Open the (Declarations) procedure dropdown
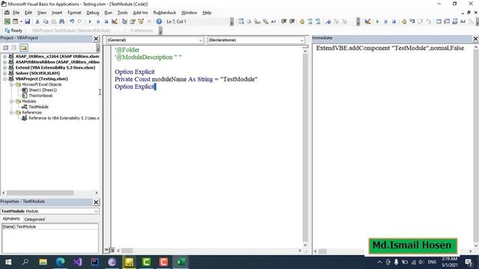The image size is (479, 269). click(x=302, y=40)
